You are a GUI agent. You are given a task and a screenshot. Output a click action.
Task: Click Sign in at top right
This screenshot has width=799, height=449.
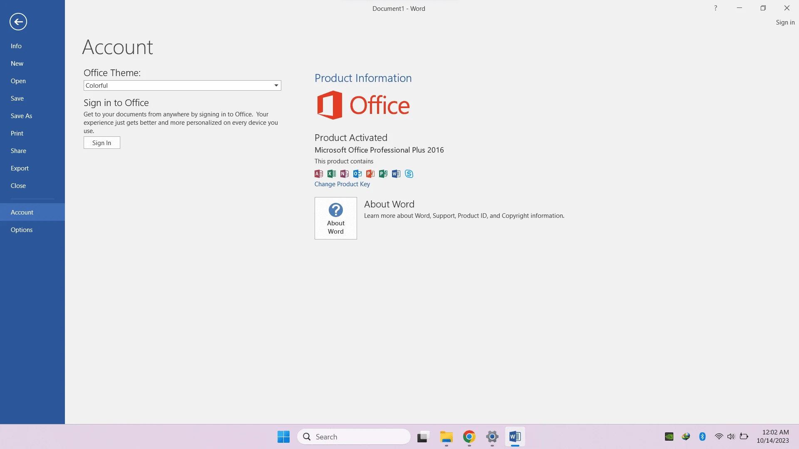785,22
